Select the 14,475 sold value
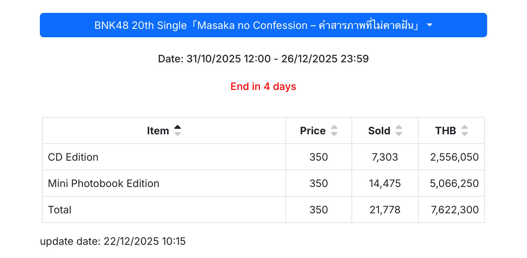The image size is (527, 258). click(x=385, y=183)
